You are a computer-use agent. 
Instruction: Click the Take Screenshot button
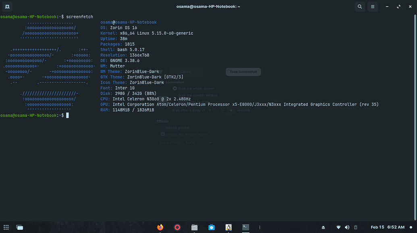(243, 72)
